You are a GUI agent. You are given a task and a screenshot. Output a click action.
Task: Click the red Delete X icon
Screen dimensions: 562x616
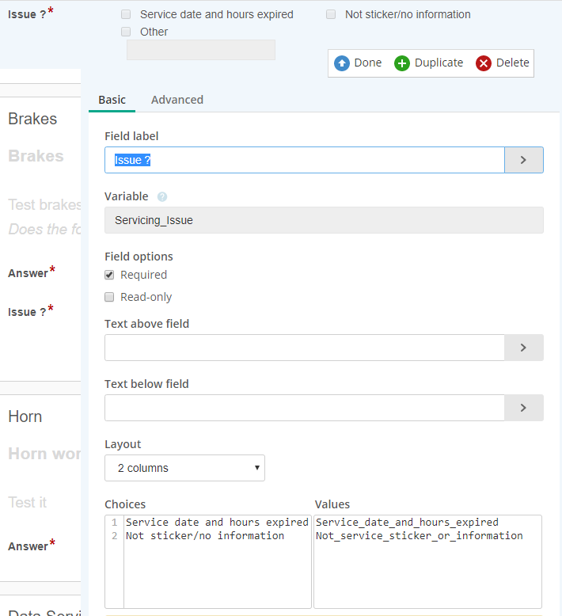pos(484,63)
